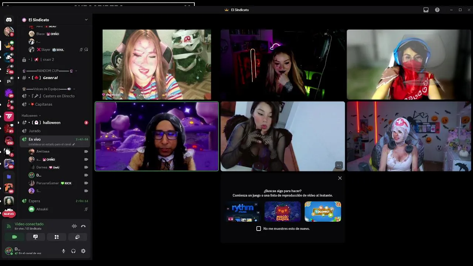Disconnect from the voice call

coord(83,226)
